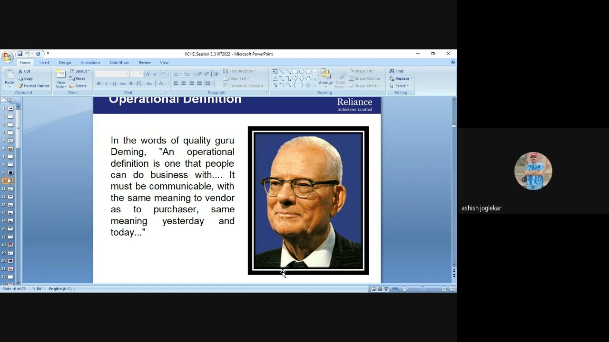Save the presentation from Quick Access Toolbar
Screen dimensions: 609x342
coord(20,54)
